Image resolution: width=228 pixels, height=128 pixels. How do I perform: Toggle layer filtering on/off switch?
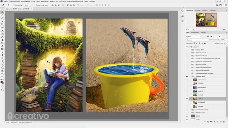click(x=227, y=36)
